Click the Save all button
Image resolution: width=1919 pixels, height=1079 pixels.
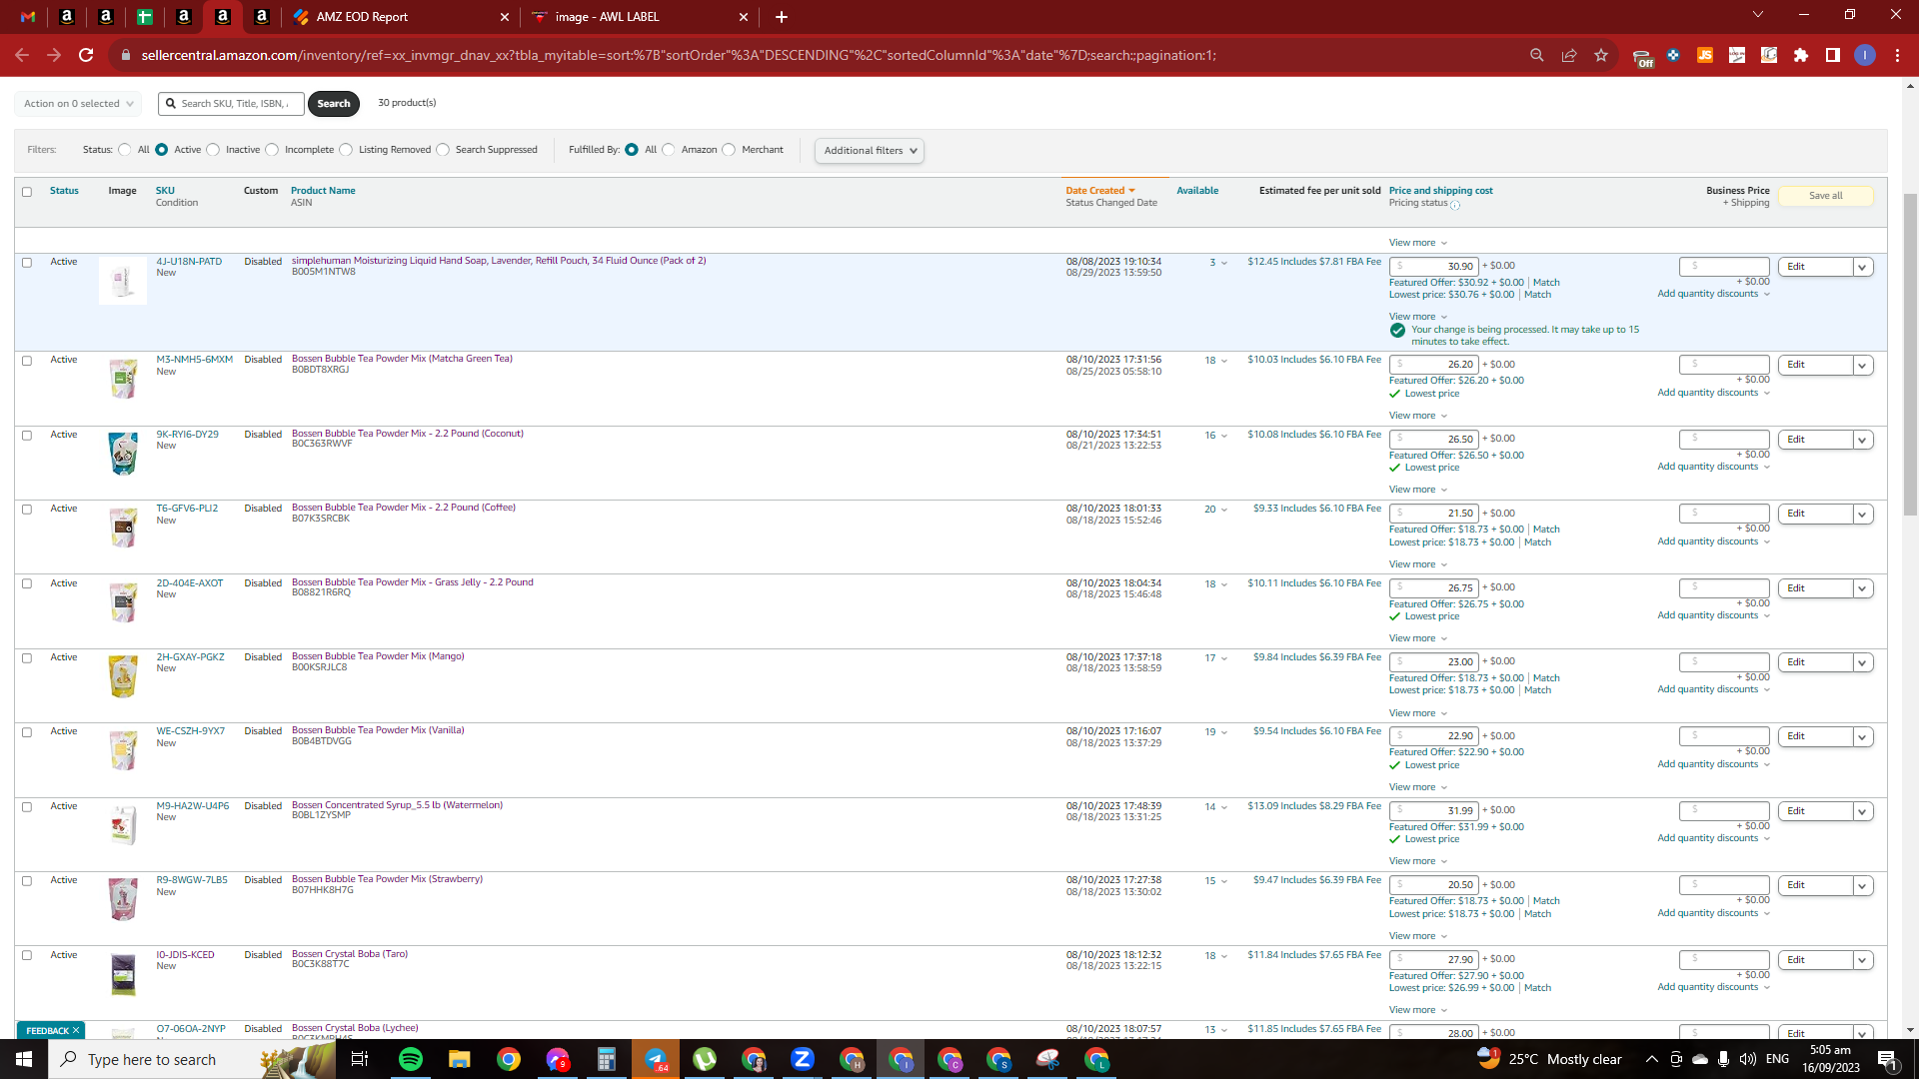point(1826,196)
